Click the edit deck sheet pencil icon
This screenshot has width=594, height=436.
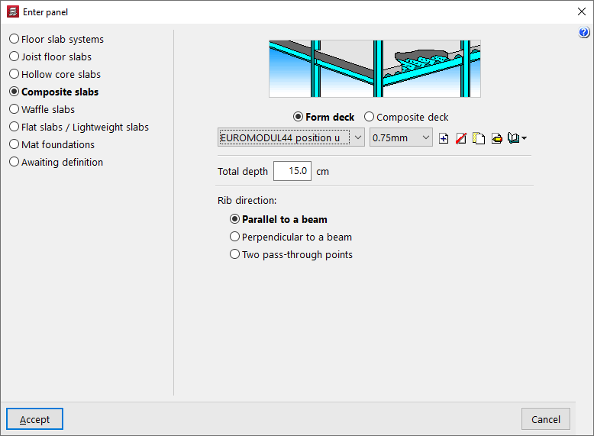(496, 138)
